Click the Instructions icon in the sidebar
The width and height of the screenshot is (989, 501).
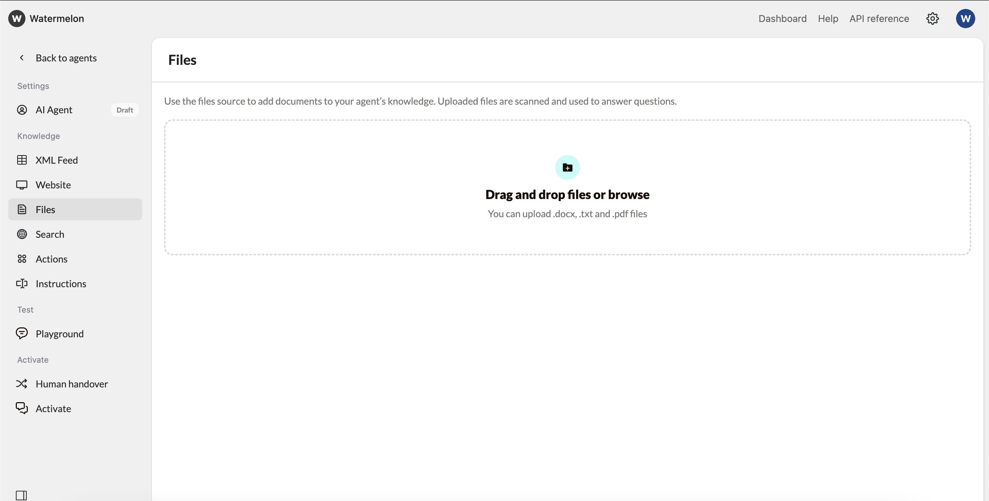[x=22, y=283]
